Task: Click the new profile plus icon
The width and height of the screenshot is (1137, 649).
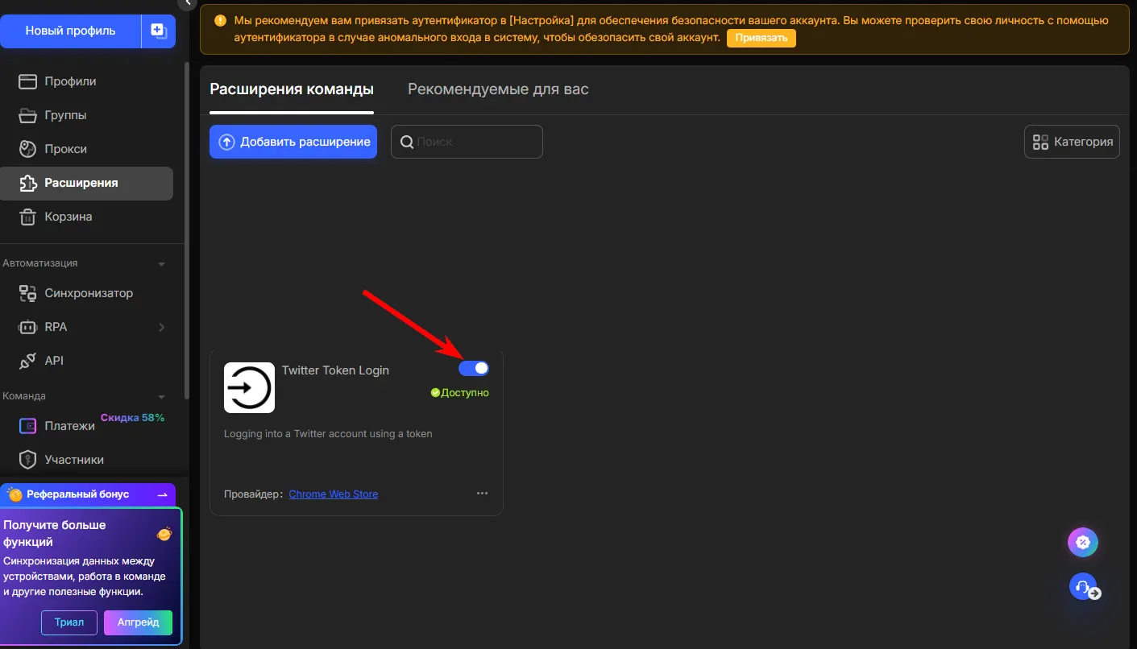Action: 159,31
